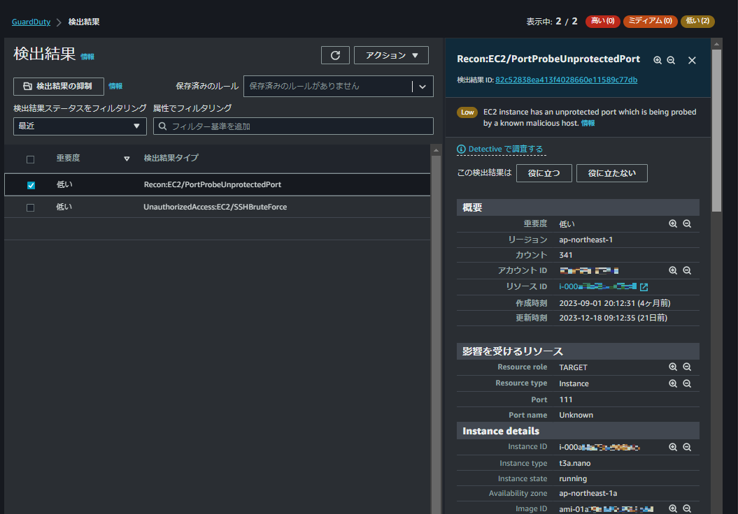The height and width of the screenshot is (514, 738).
Task: Open the アクション dropdown menu
Action: click(x=391, y=55)
